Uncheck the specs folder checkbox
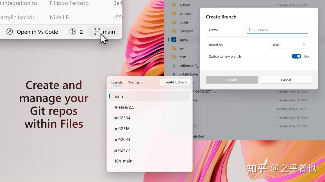 click(174, 40)
